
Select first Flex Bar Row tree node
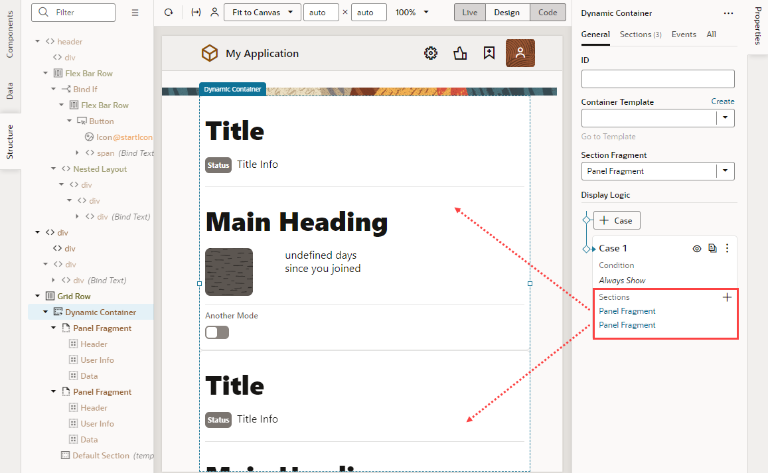tap(89, 73)
